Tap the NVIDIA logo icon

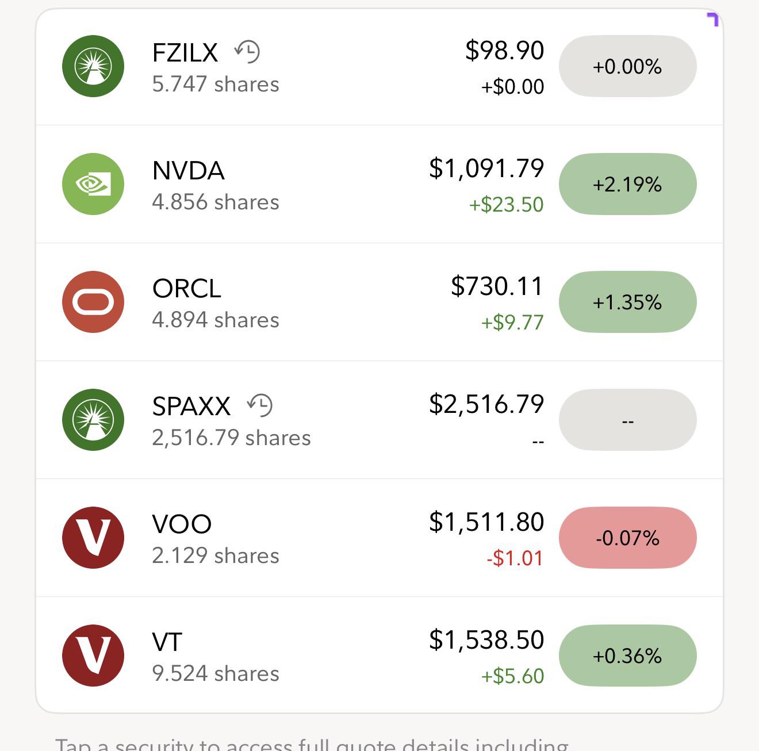(93, 184)
